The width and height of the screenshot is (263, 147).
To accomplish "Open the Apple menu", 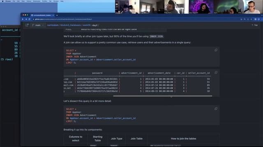I will pyautogui.click(x=2, y=1).
